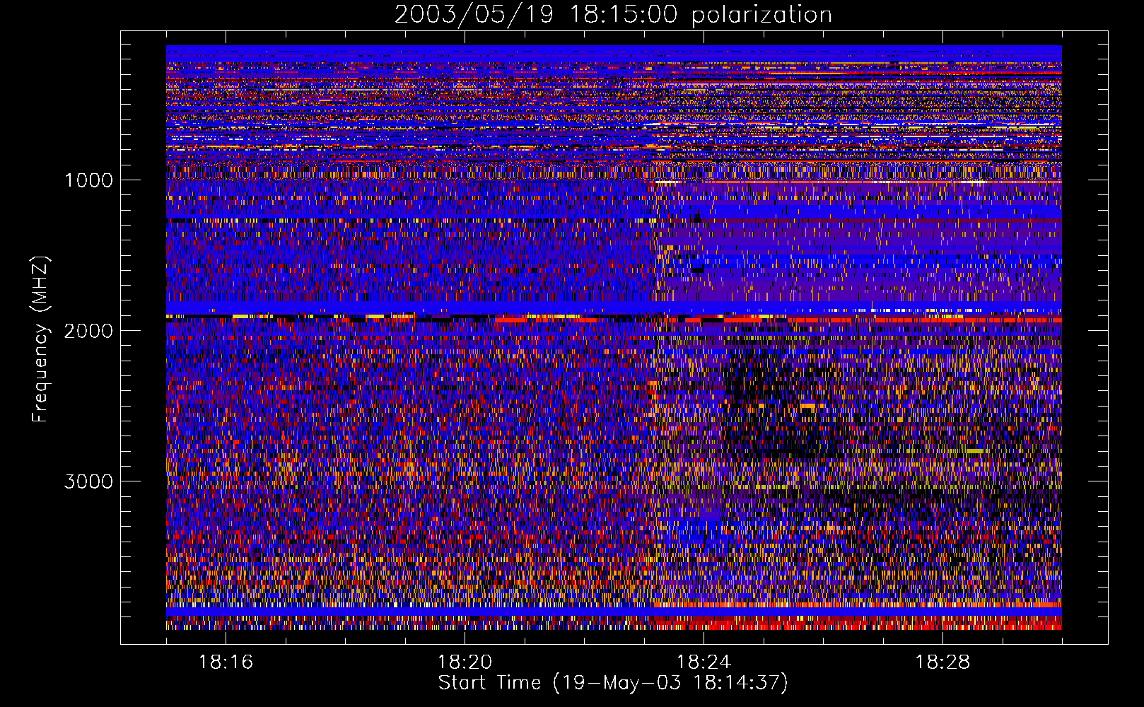This screenshot has height=707, width=1144.
Task: Click the 18:24 time tick label
Action: tap(704, 662)
